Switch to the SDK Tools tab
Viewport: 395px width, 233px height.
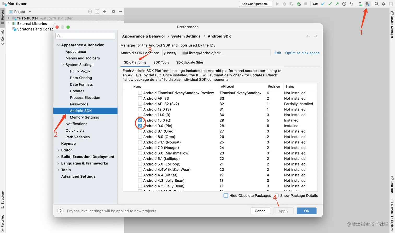pyautogui.click(x=161, y=62)
